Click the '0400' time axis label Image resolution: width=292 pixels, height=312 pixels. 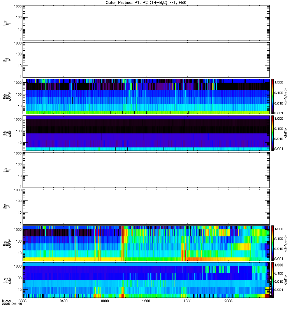point(63,301)
